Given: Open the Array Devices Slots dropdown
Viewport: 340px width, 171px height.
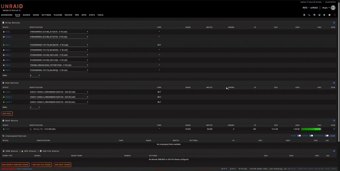Looking at the screenshot, I should click(35, 75).
